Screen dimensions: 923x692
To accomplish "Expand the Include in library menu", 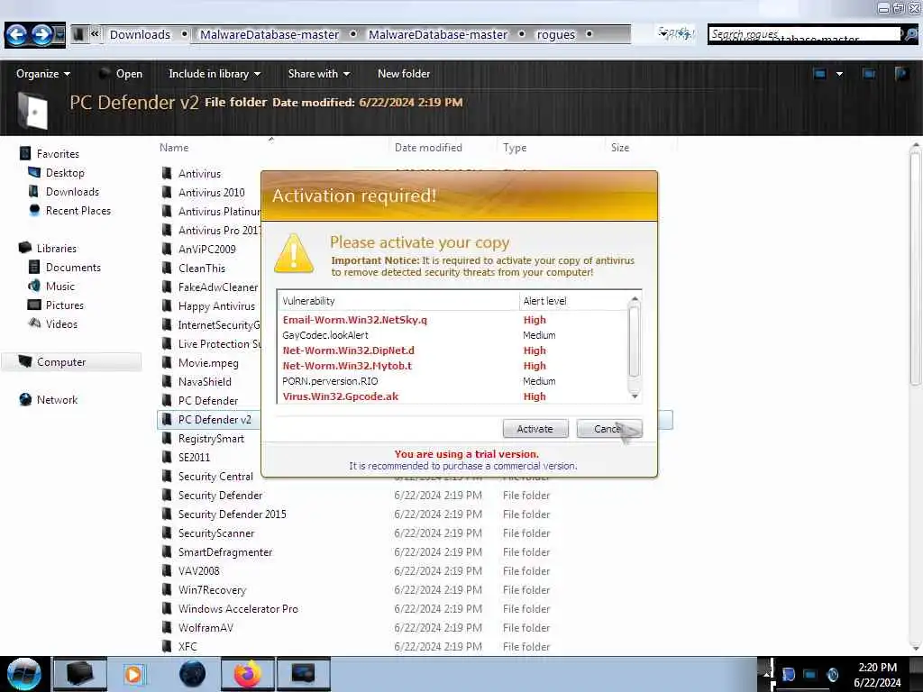I will tap(215, 74).
